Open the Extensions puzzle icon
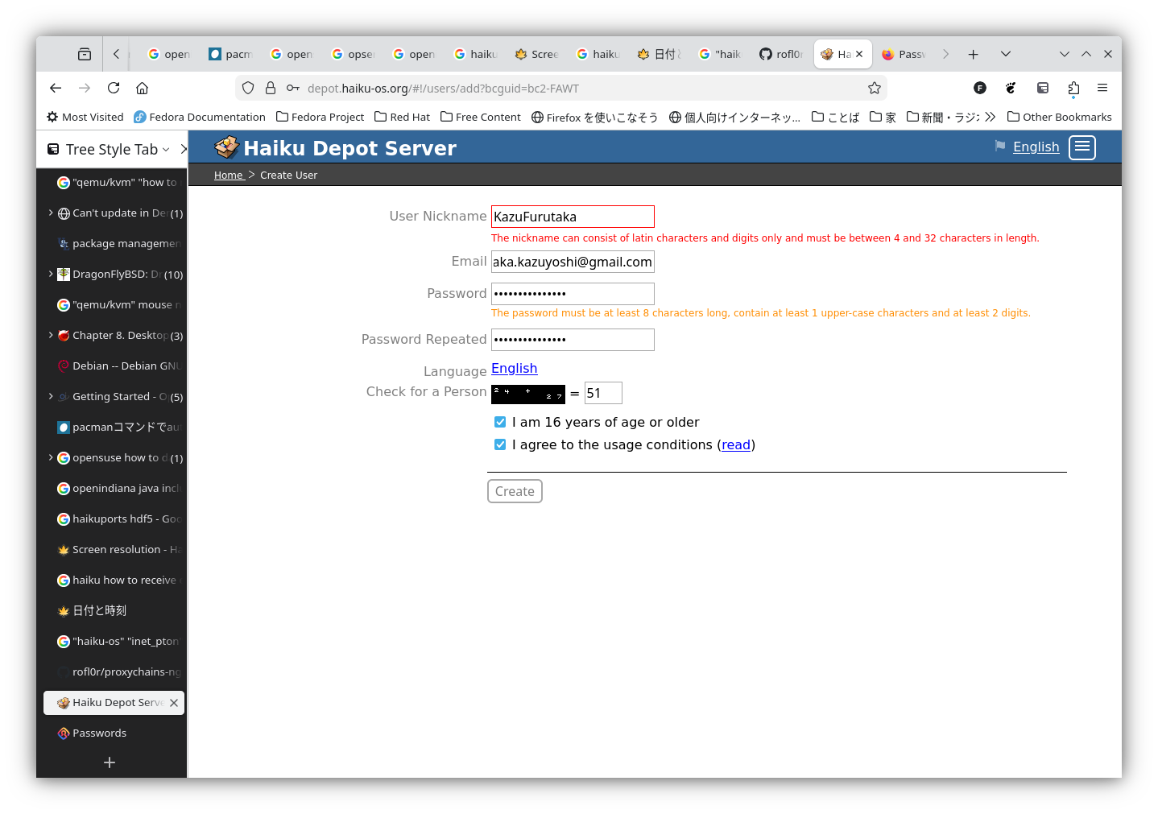The height and width of the screenshot is (814, 1158). tap(1073, 88)
